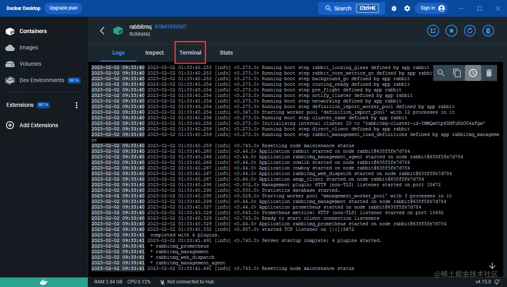Click Add Extensions plus icon

10,125
